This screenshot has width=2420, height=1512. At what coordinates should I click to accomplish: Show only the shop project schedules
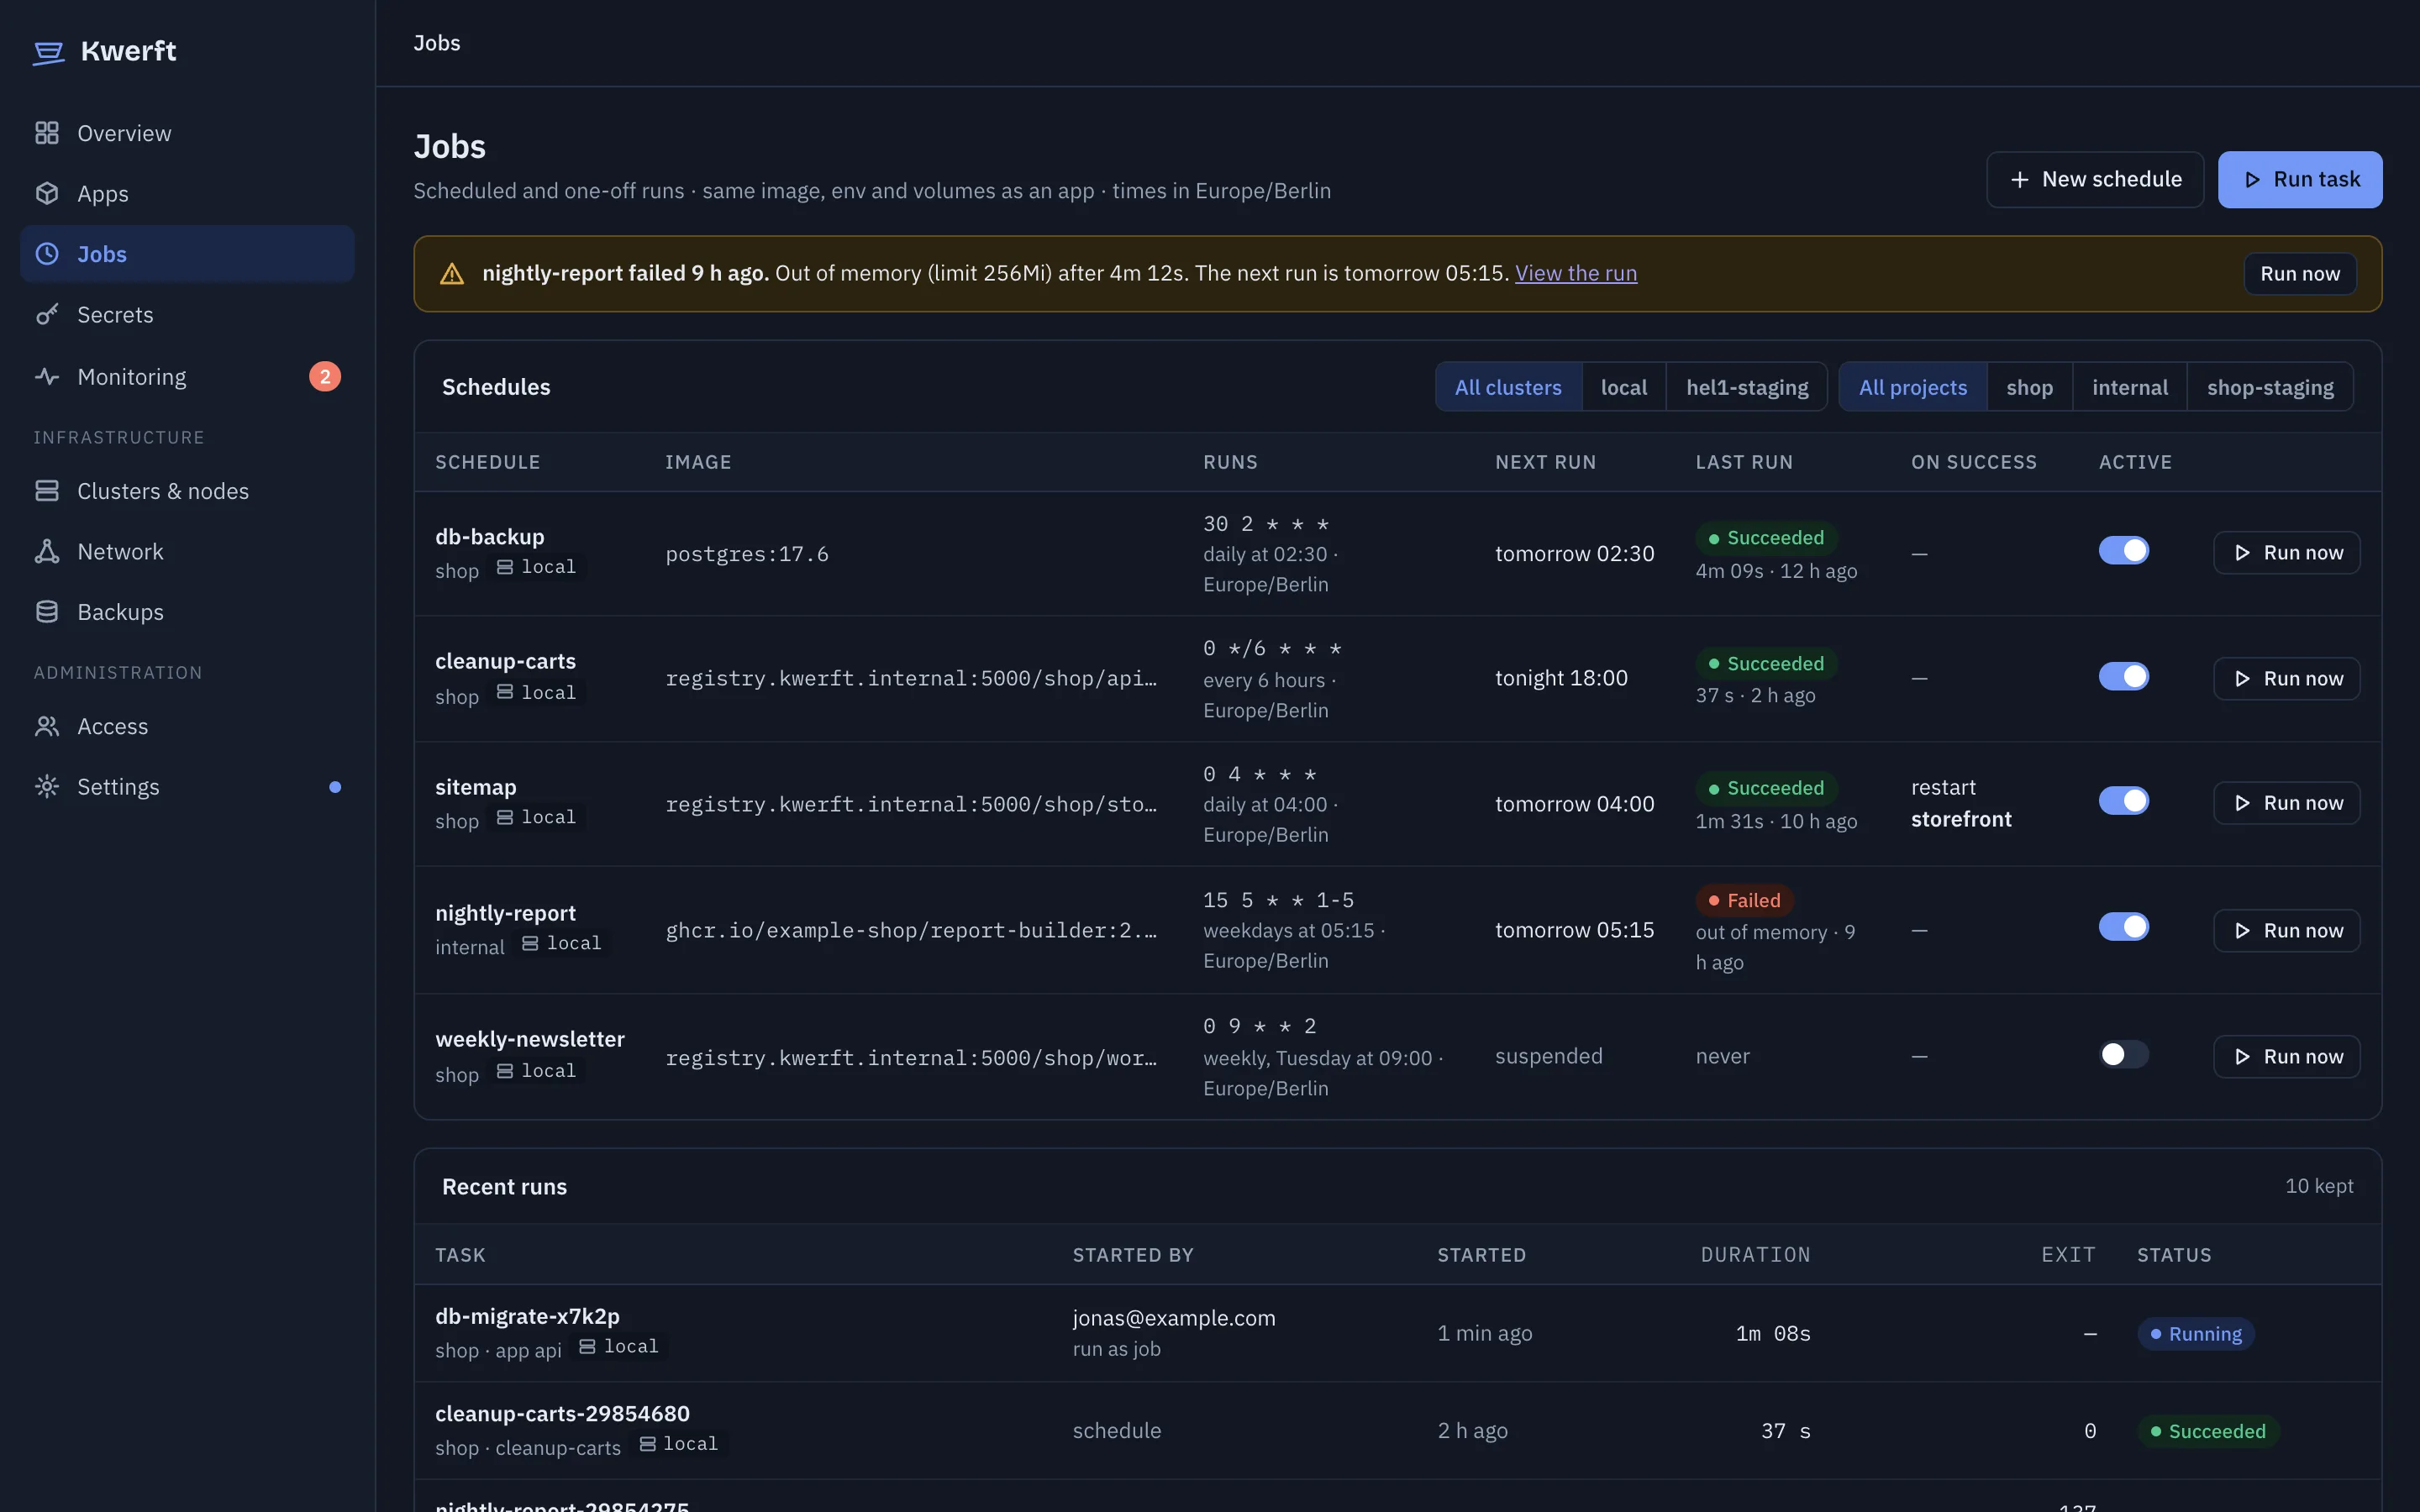2029,387
